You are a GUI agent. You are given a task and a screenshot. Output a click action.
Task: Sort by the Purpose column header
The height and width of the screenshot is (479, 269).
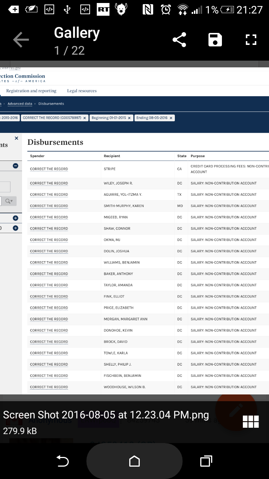point(198,156)
